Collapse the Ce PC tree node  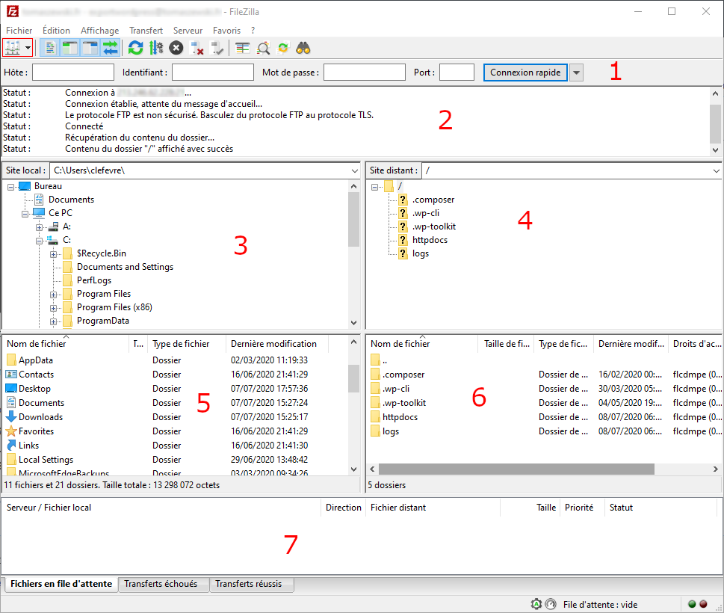pyautogui.click(x=25, y=214)
